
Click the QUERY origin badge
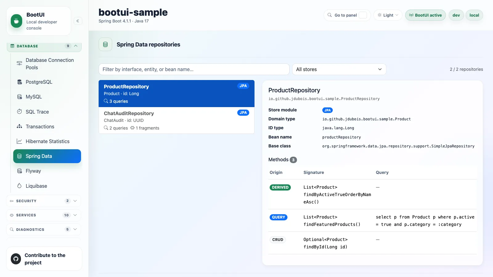[x=279, y=217]
